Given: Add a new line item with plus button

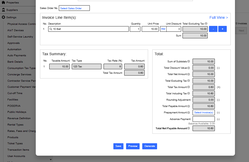Looking at the screenshot, I should click(223, 29).
